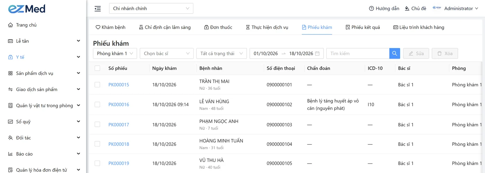This screenshot has height=173, width=485.
Task: Click the file search icon on Phiếu kết quả
Action: pos(348,27)
